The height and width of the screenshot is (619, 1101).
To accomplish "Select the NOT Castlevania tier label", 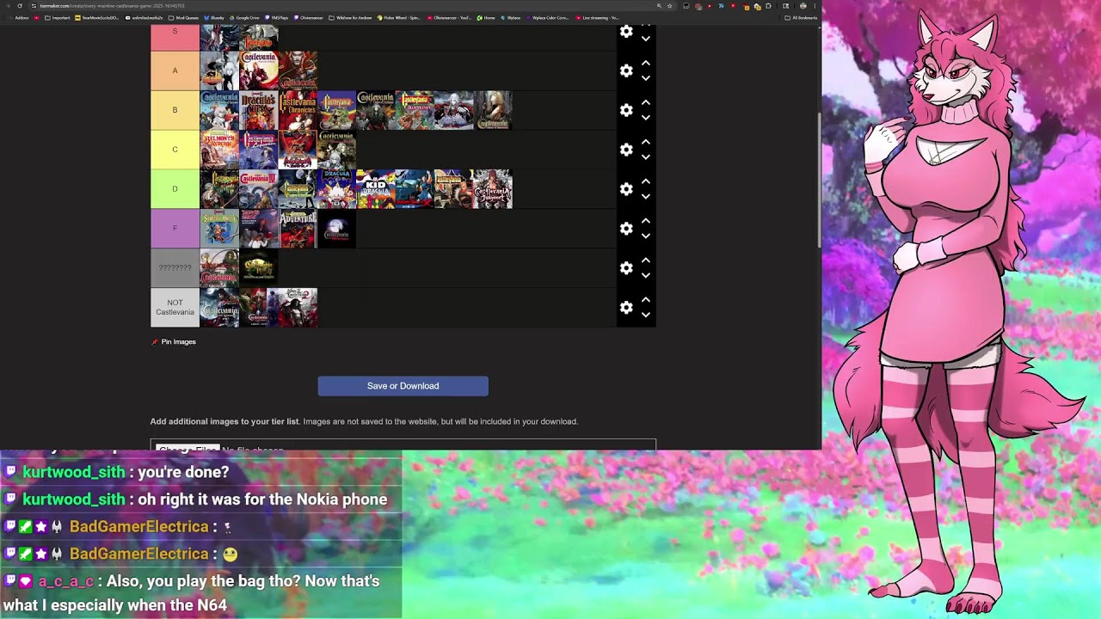I will (x=175, y=307).
